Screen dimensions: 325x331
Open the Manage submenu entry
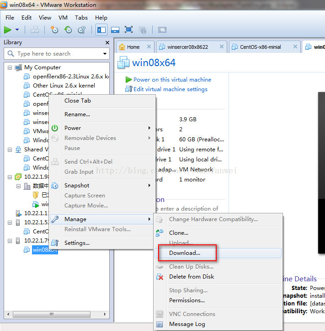click(102, 219)
